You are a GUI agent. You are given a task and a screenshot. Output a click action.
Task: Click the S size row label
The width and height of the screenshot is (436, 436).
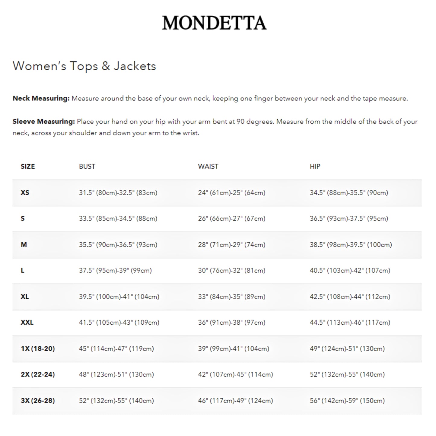(x=23, y=219)
